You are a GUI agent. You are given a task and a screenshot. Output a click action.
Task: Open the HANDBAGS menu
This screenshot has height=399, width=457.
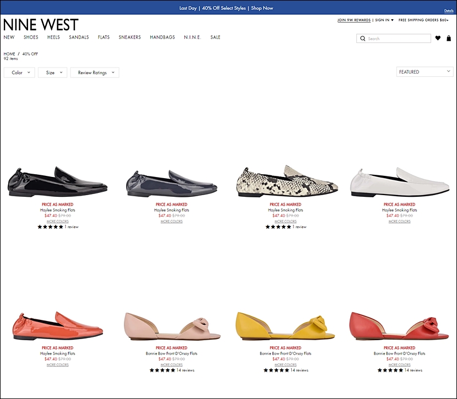162,37
